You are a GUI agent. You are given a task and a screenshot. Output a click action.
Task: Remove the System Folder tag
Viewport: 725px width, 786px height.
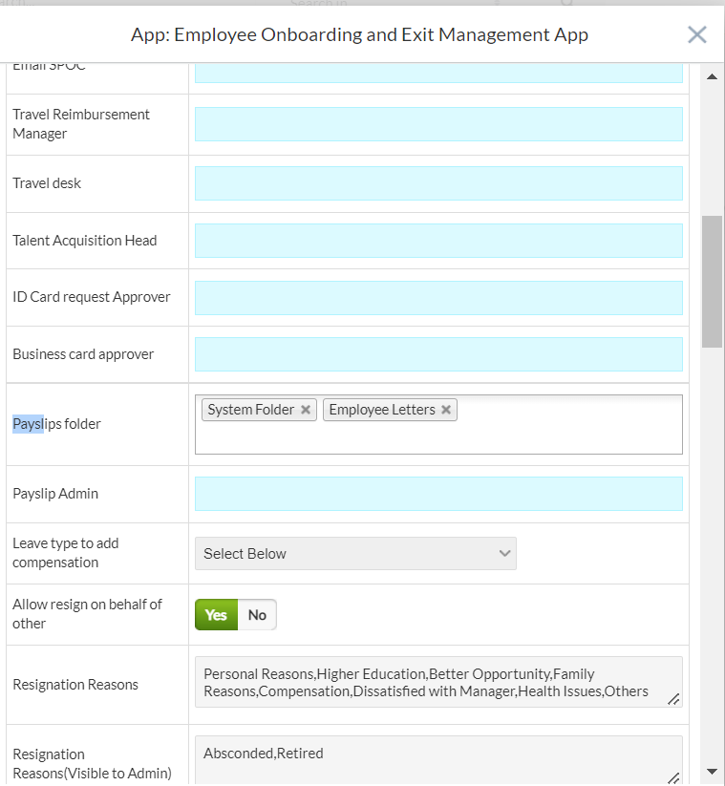[x=306, y=410]
